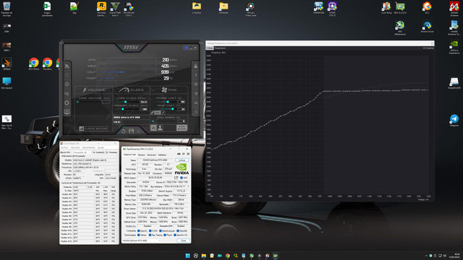Toggle the CUDA checkbox in GPU-Z
The image size is (463, 260).
coord(150,231)
